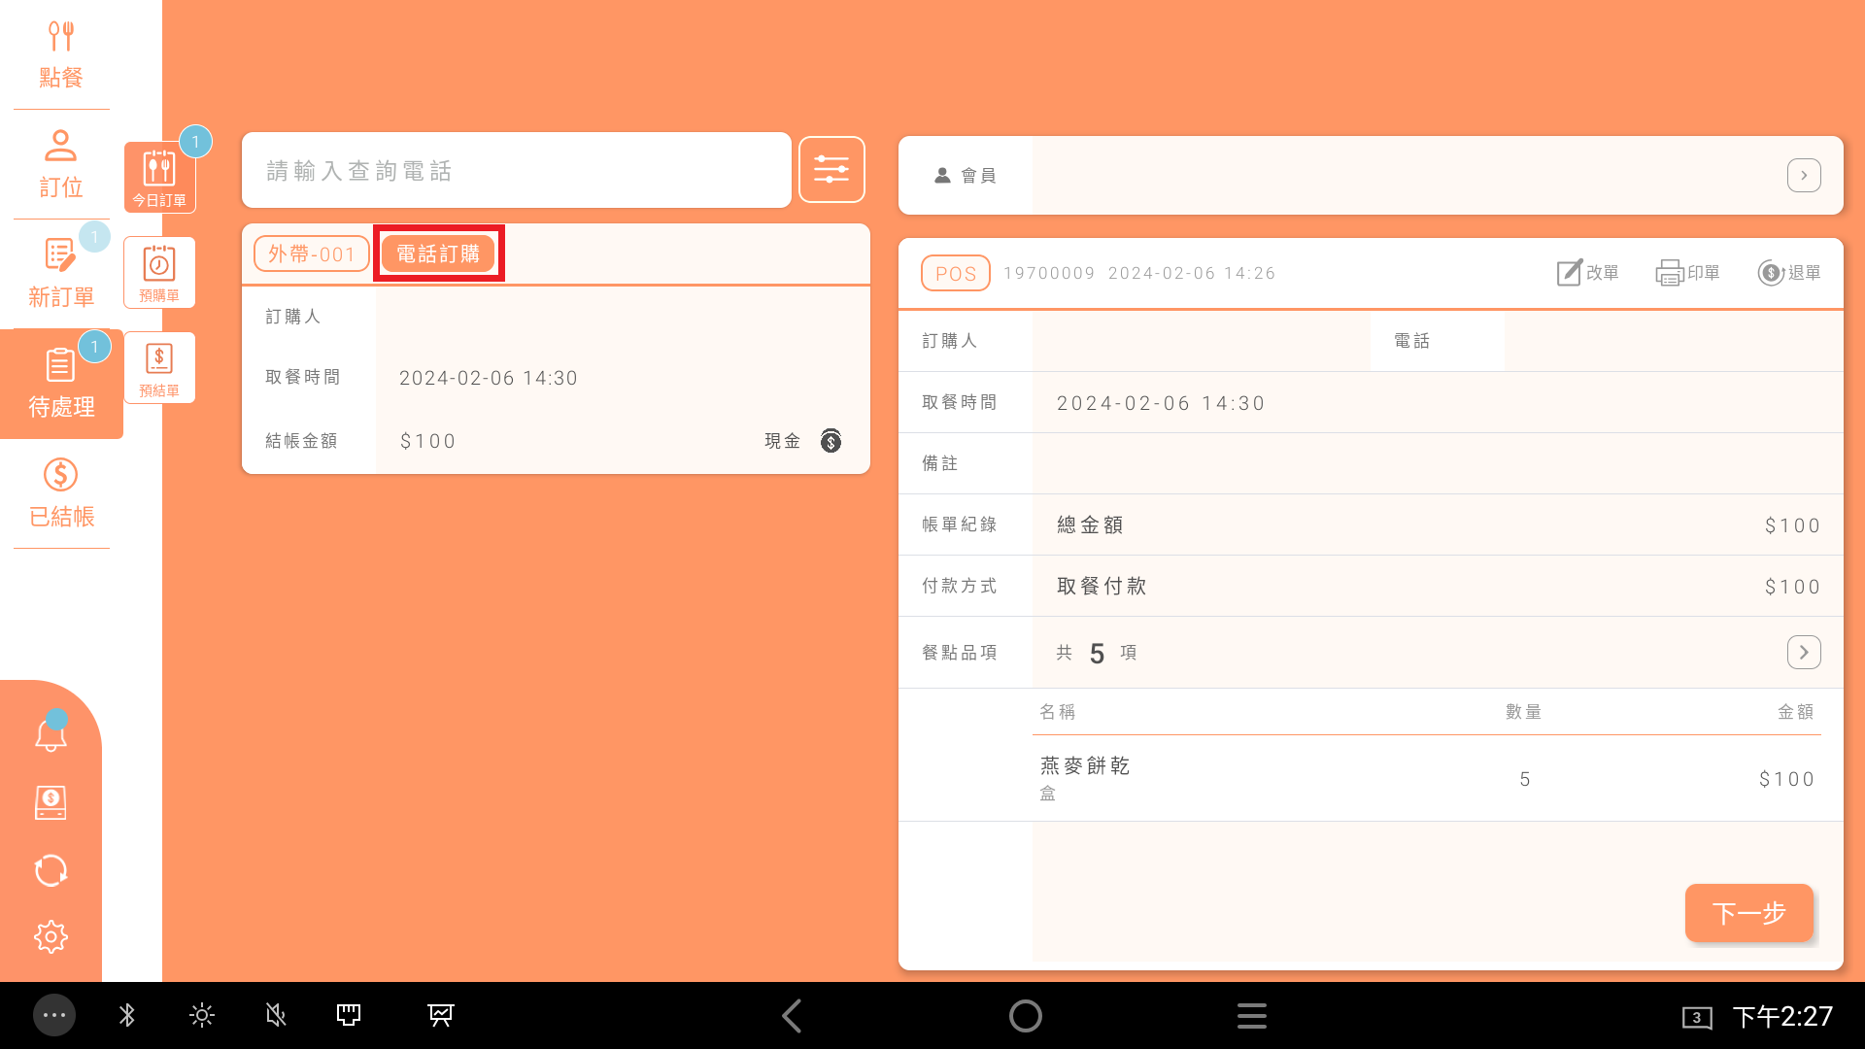
Task: Click 印單 to print the order
Action: tap(1687, 273)
